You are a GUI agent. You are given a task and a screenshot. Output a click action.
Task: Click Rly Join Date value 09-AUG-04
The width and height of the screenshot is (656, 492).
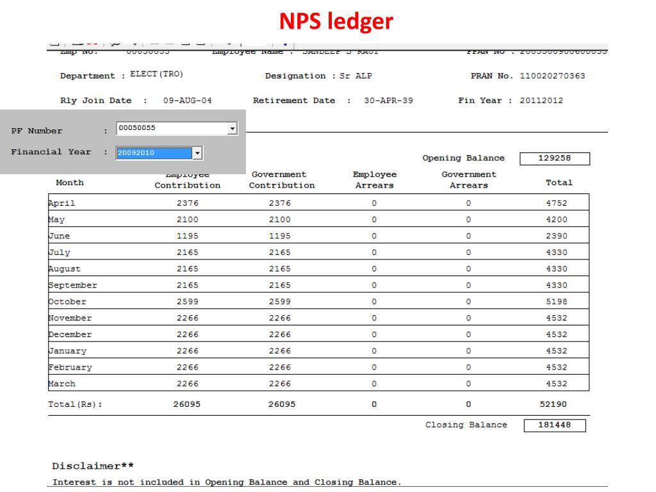(x=188, y=101)
